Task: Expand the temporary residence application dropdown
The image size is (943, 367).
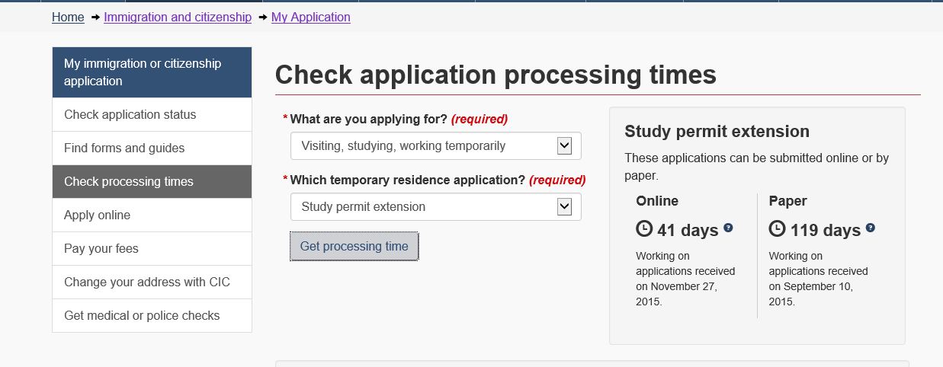Action: coord(435,207)
